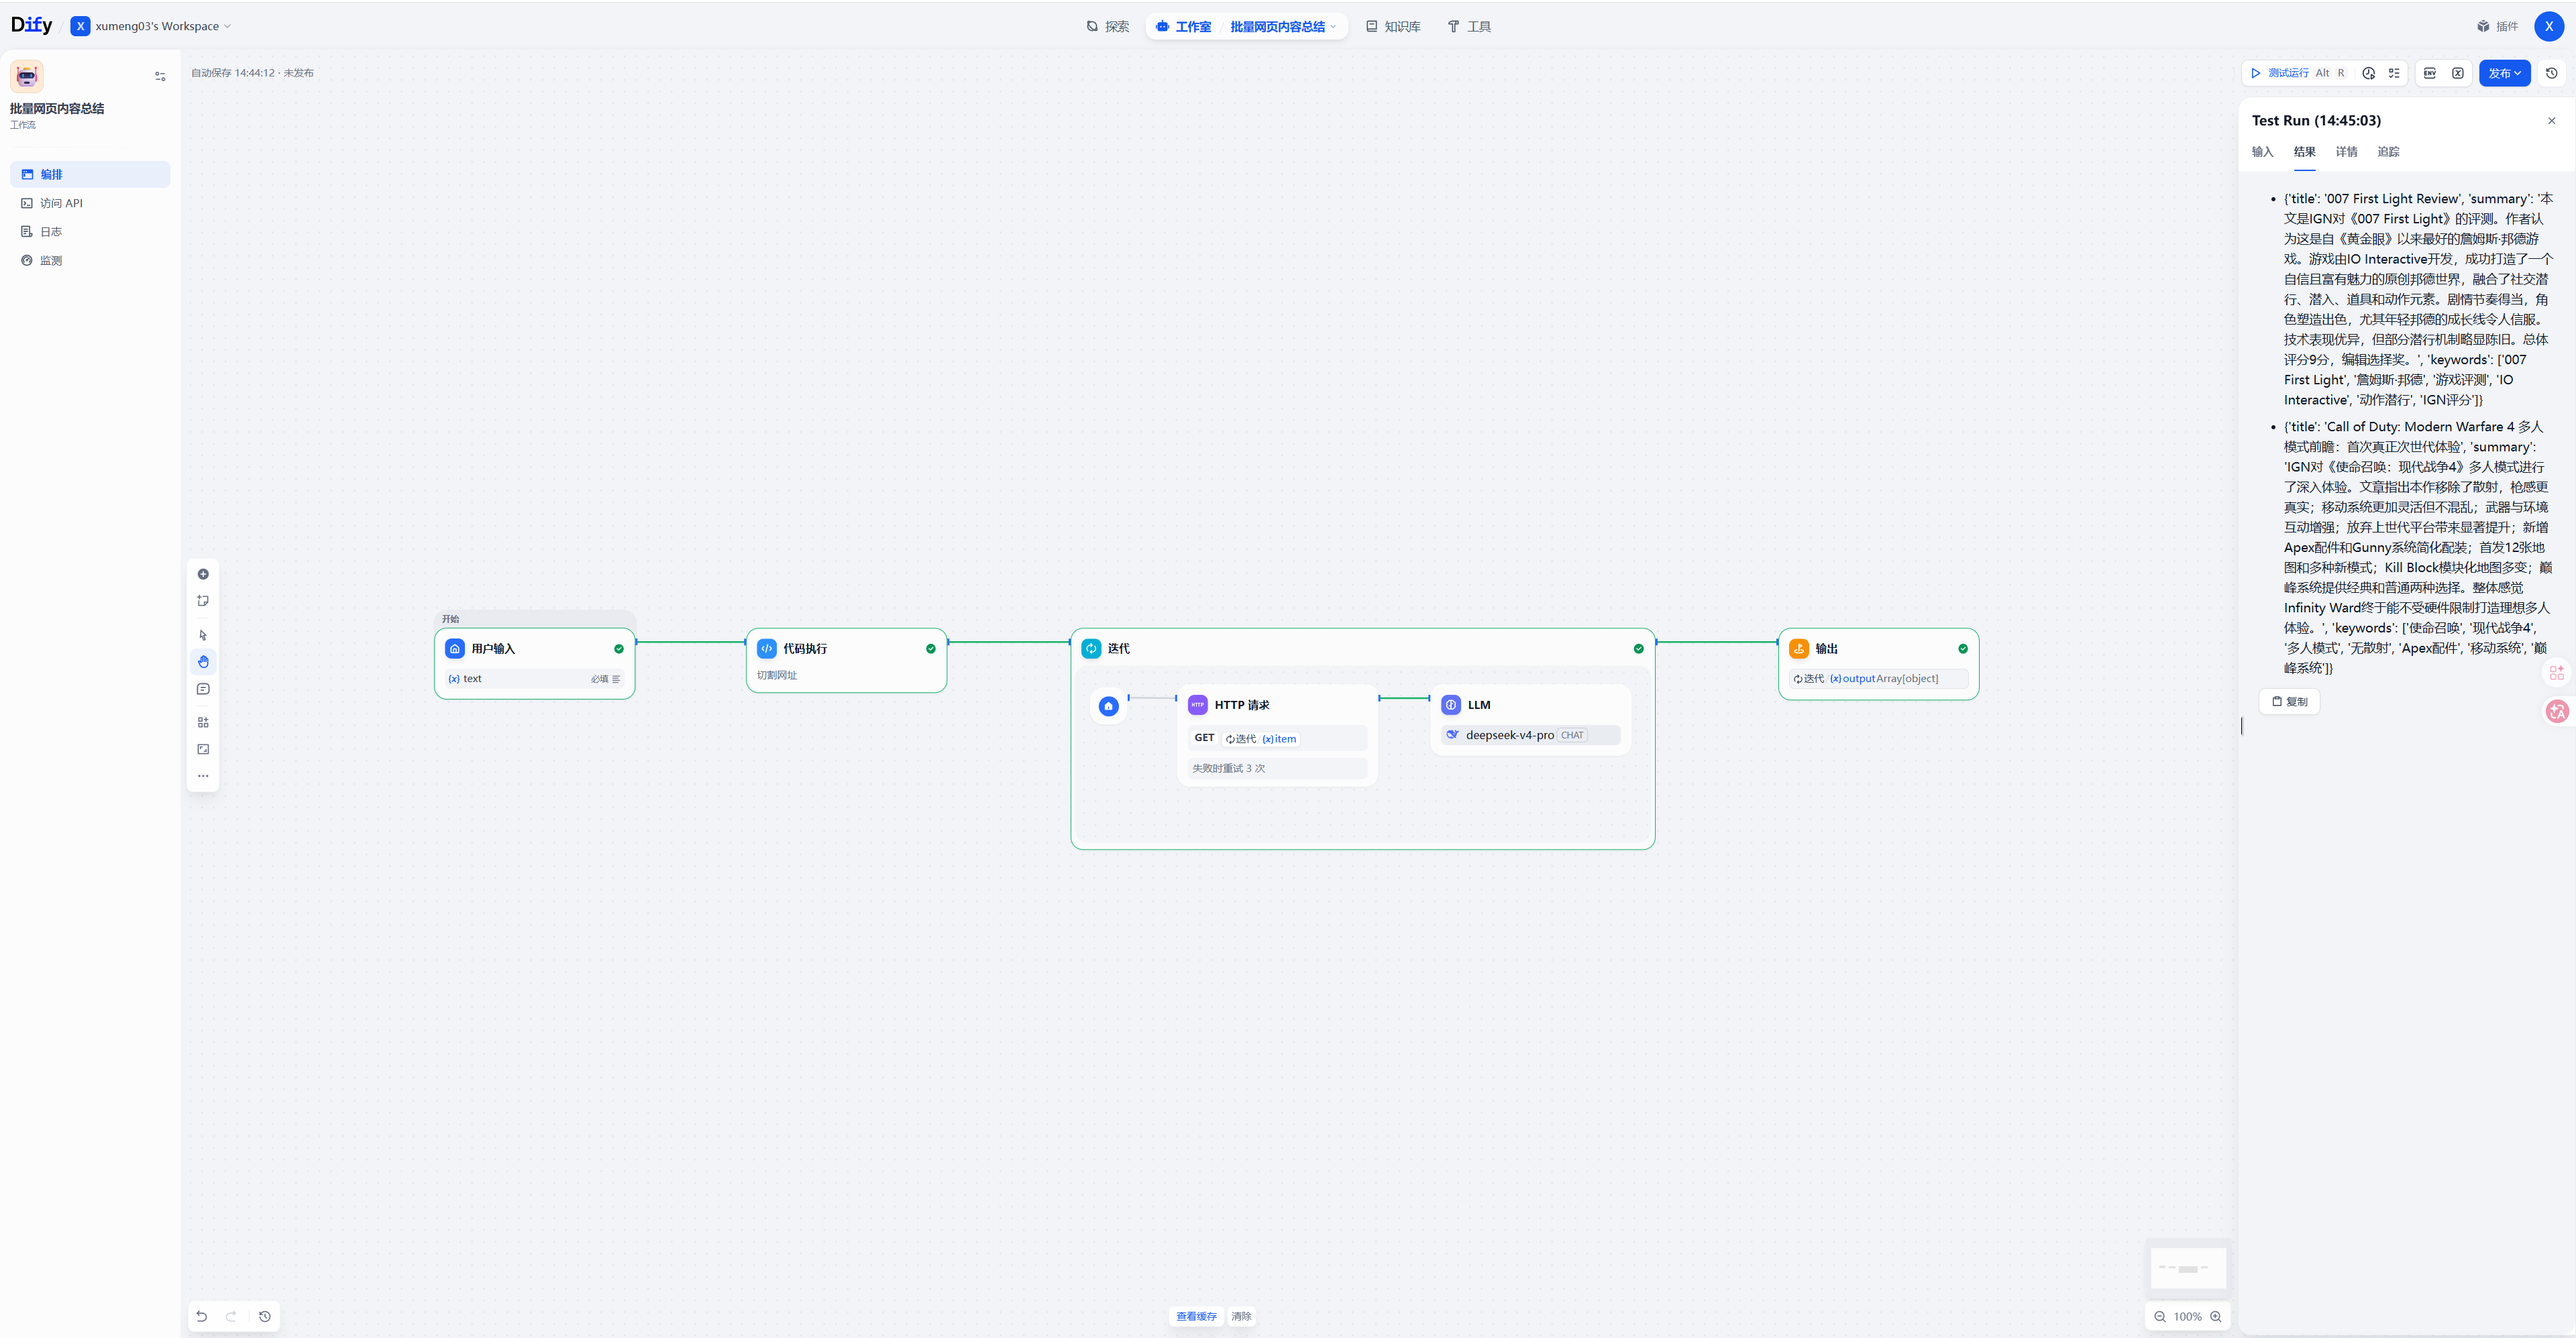2576x1338 pixels.
Task: Expand the 批量网页内容总结 app switcher dropdown
Action: 1283,27
